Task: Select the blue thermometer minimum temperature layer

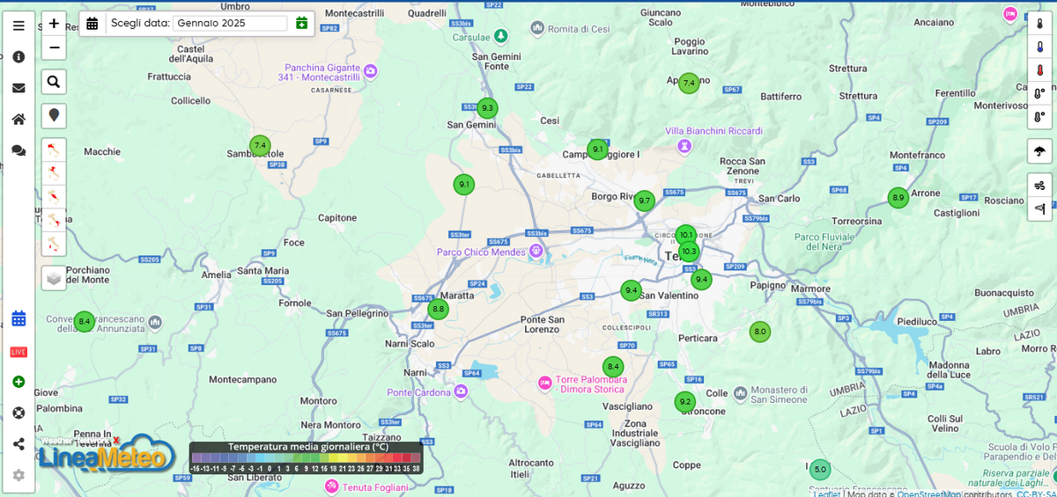Action: pos(1039,47)
